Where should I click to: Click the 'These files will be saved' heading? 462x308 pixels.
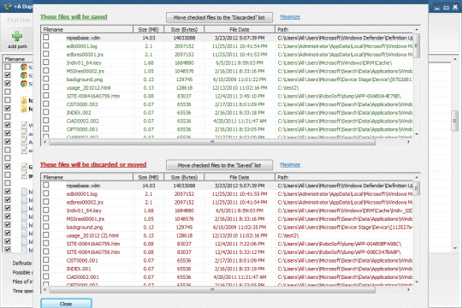click(x=74, y=17)
